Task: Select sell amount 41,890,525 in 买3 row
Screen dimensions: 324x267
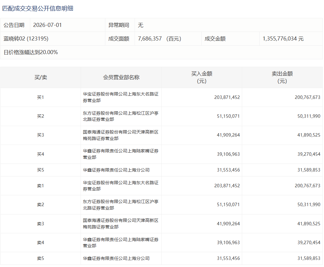Action: tap(309, 135)
